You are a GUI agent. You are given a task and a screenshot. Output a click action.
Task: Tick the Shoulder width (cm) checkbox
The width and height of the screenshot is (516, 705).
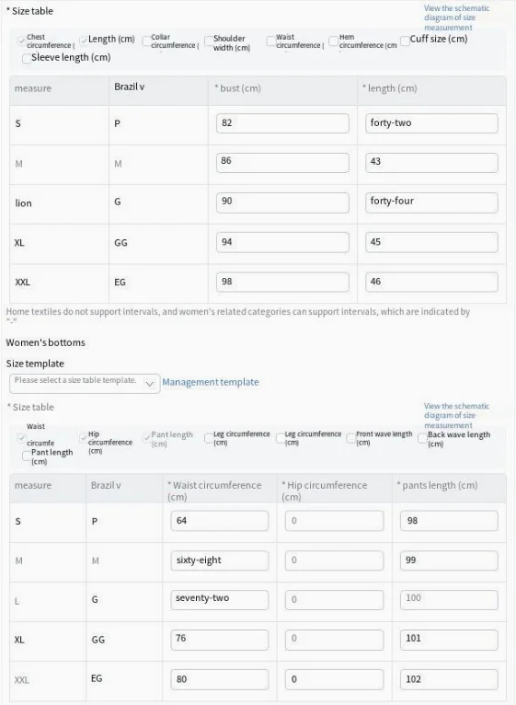click(209, 40)
